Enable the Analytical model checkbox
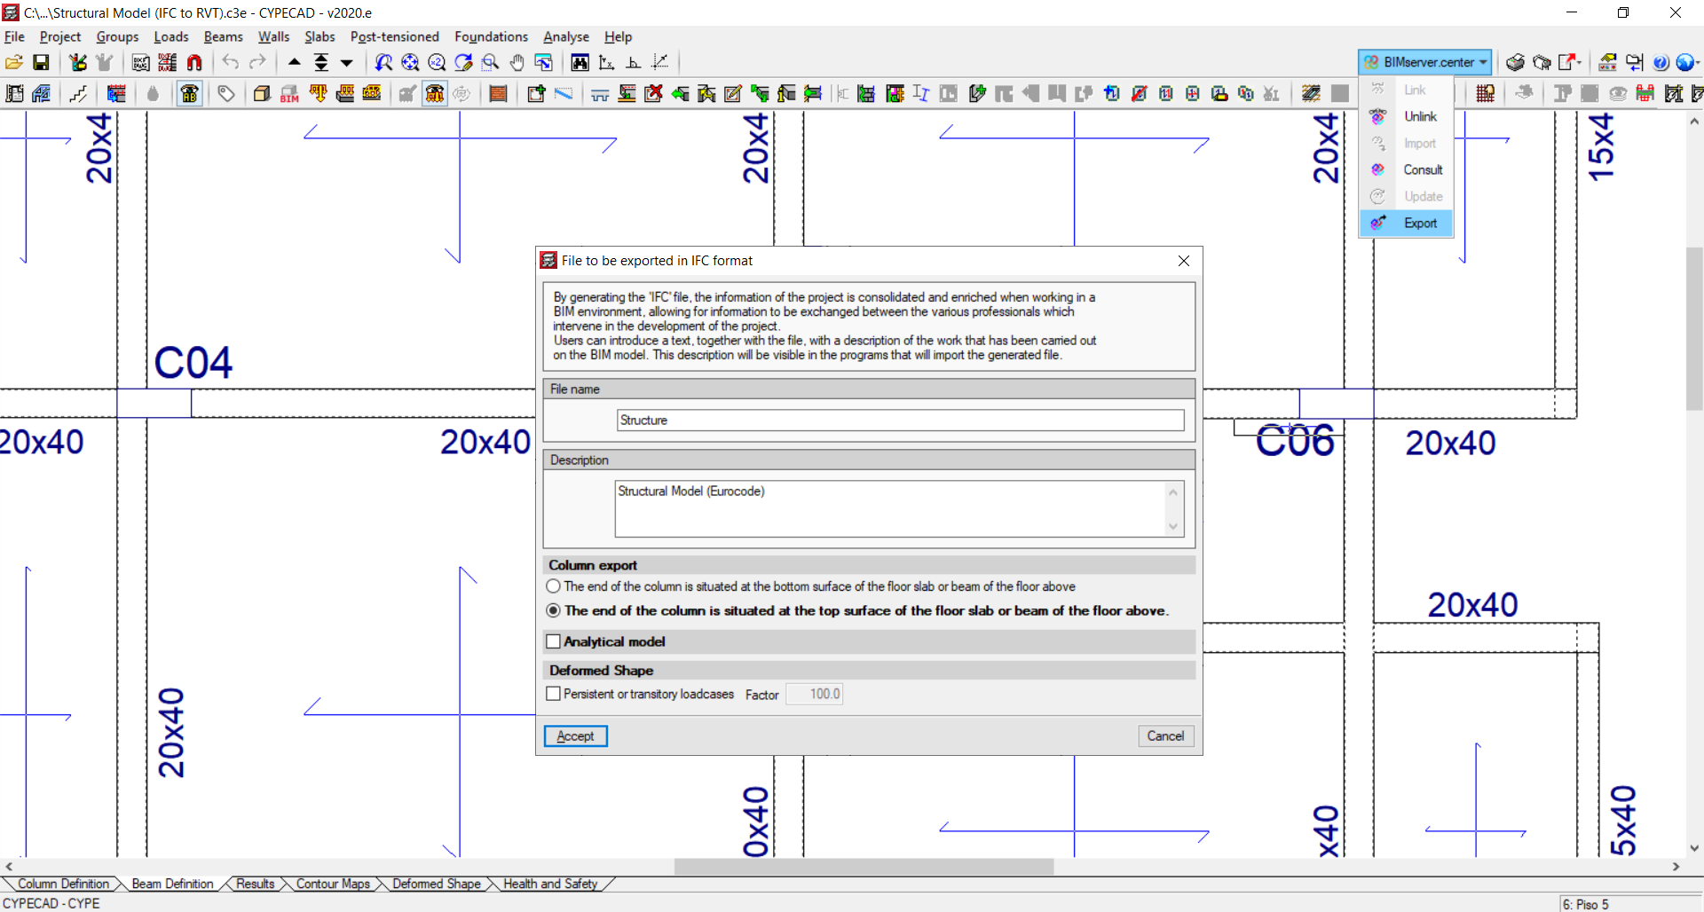The image size is (1704, 912). 553,641
